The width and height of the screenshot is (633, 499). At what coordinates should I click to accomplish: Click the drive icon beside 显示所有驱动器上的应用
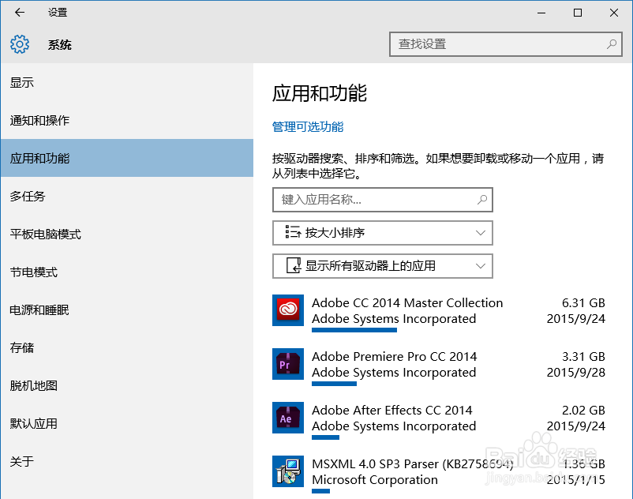click(x=294, y=265)
